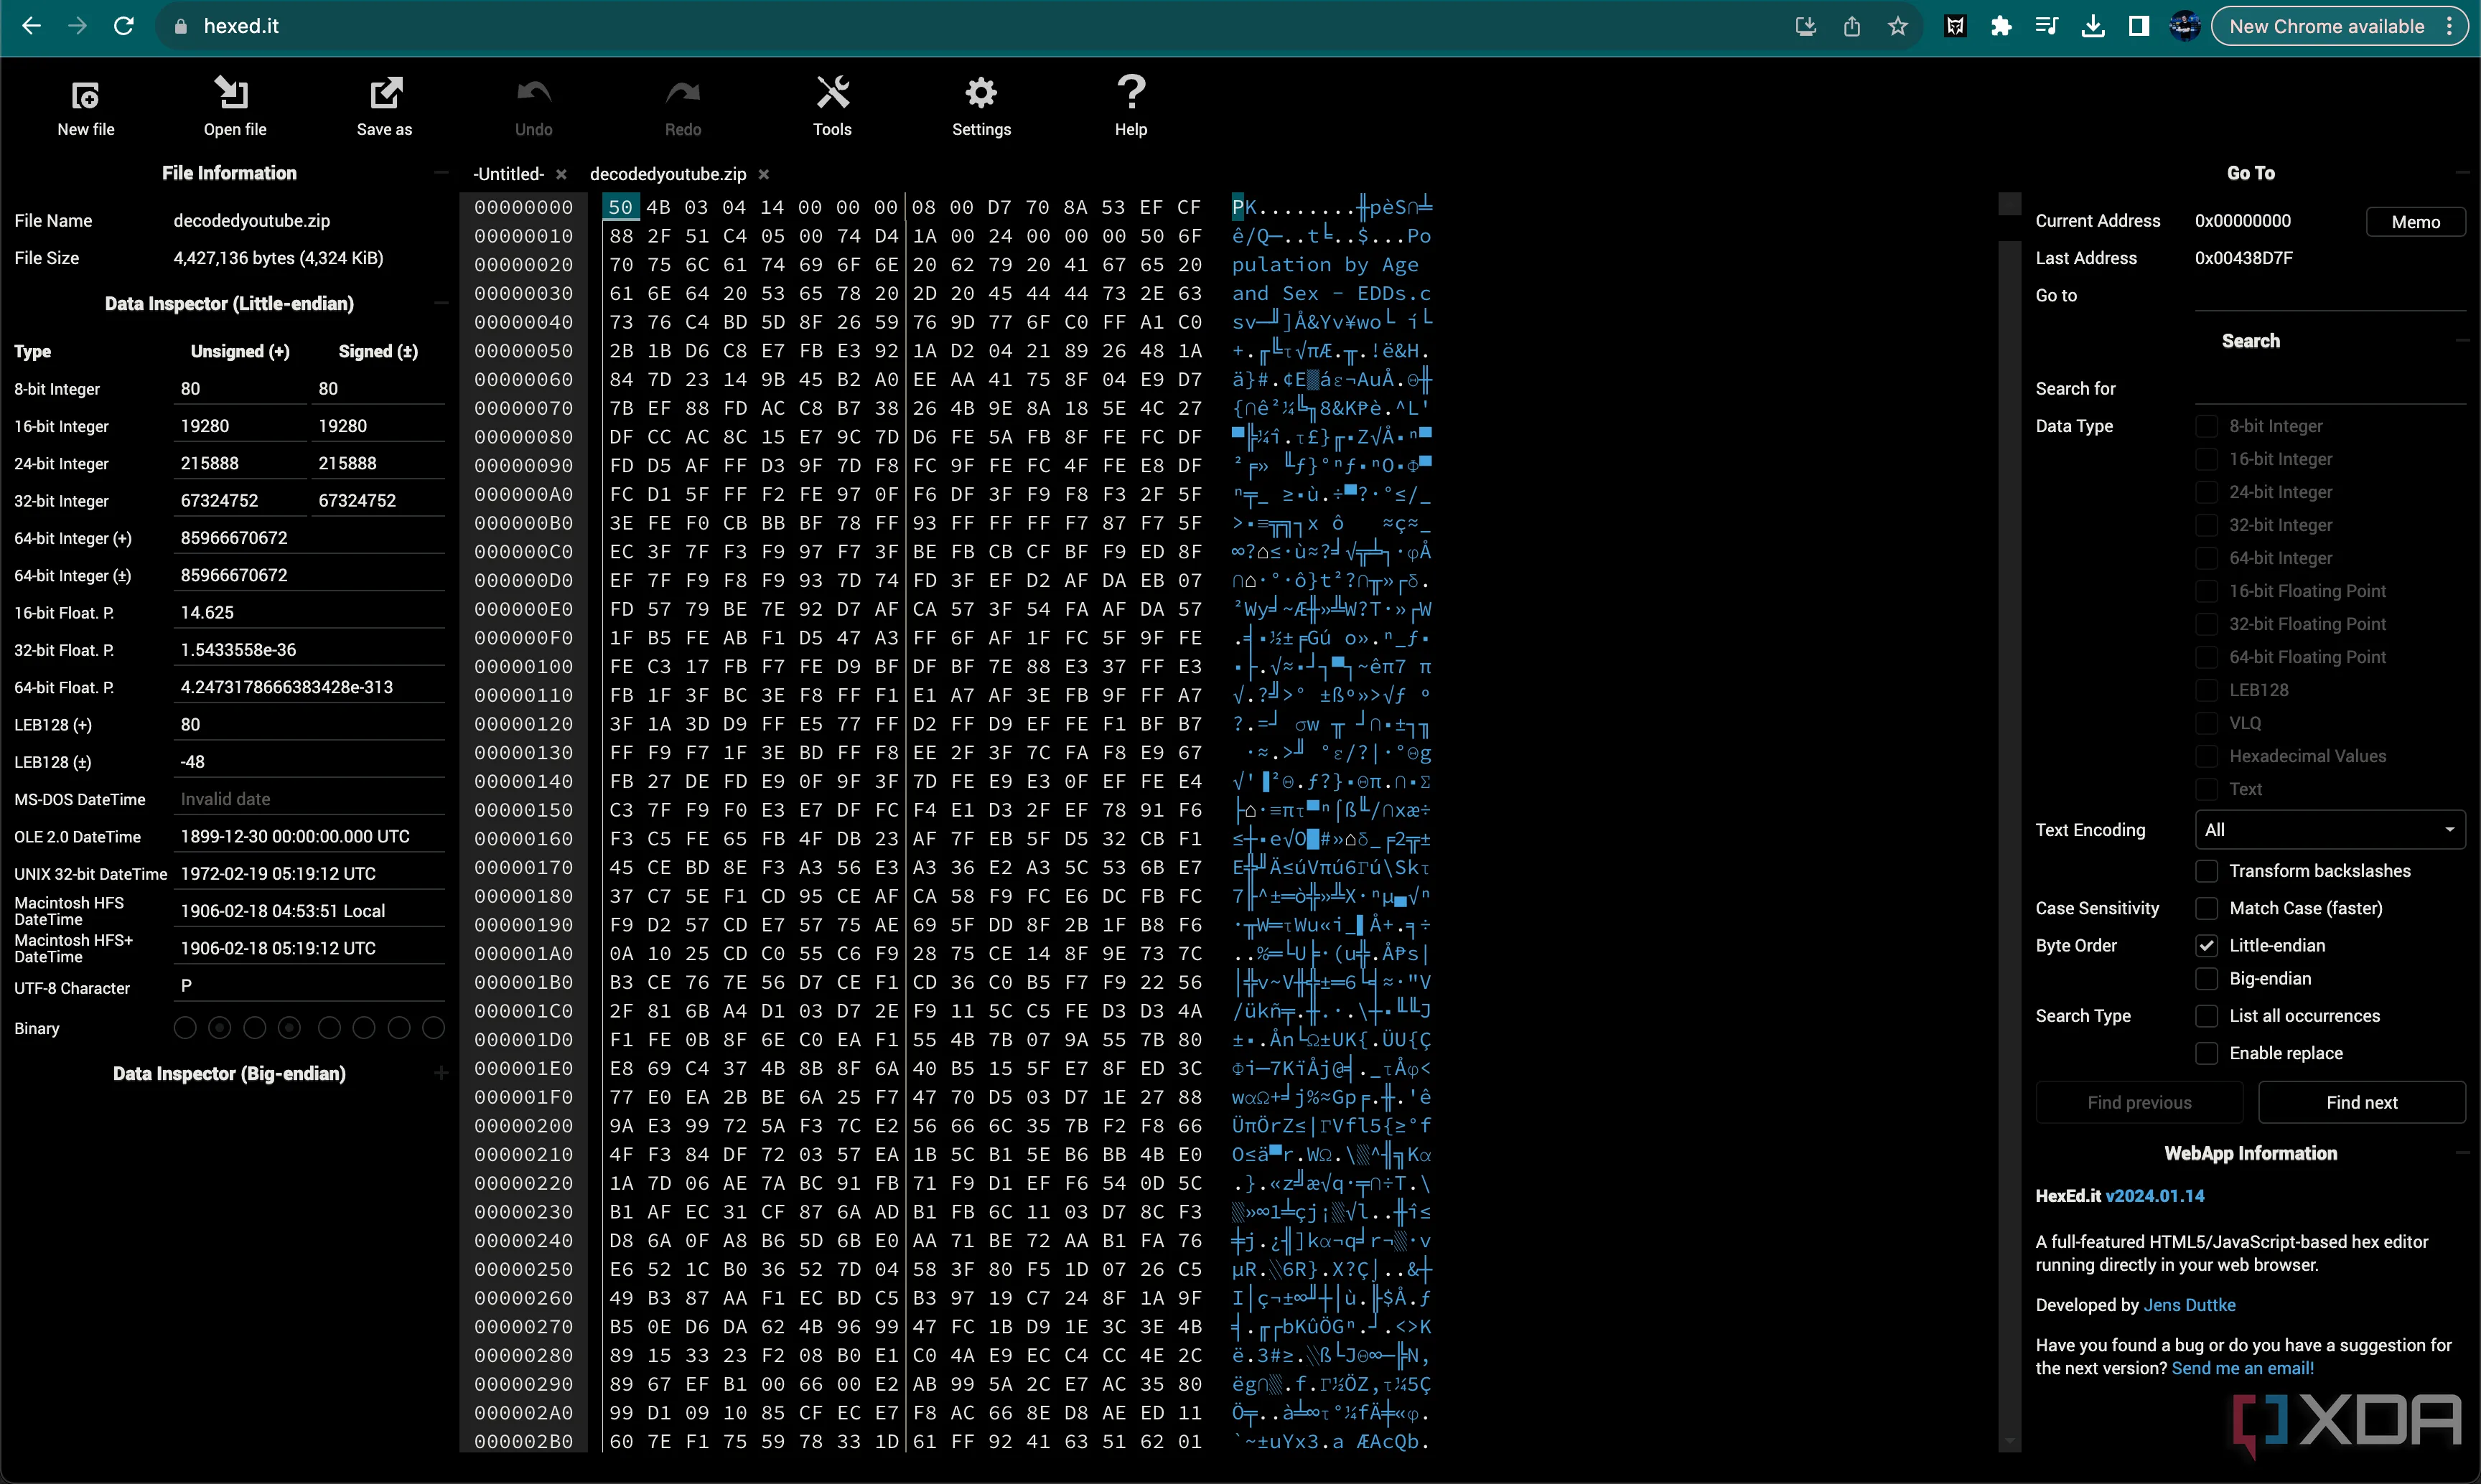Click the Find next button
Screen dimensions: 2481x1484
[2361, 1102]
